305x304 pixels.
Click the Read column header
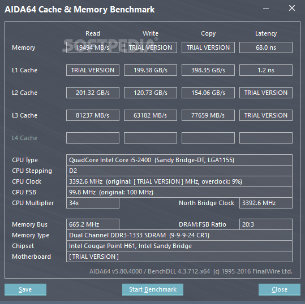(x=93, y=33)
